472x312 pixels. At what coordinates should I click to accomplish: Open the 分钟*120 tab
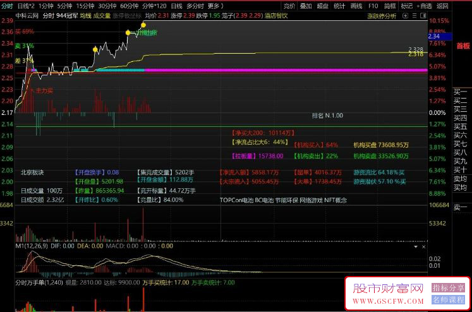click(x=154, y=6)
